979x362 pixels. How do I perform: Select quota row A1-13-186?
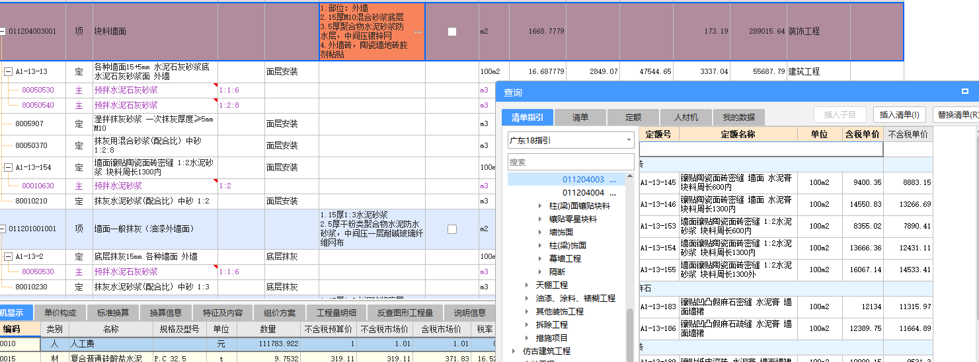(x=786, y=328)
